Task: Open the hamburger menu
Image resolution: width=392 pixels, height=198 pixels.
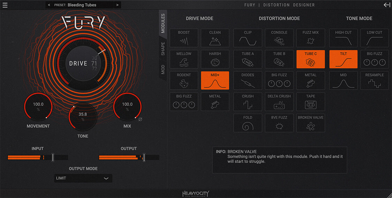Action: [5, 5]
